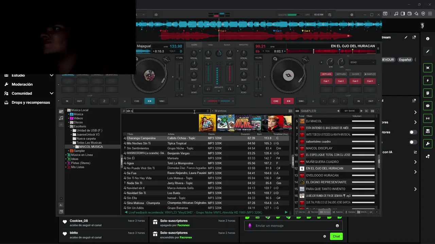This screenshot has width=435, height=244.
Task: Double the right deck loop length
Action: [x=344, y=101]
